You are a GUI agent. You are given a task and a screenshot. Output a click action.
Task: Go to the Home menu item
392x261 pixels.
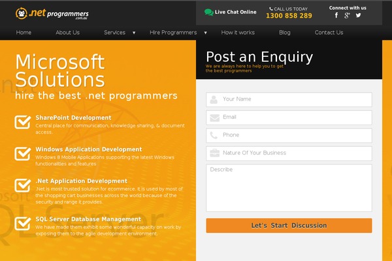pyautogui.click(x=24, y=33)
